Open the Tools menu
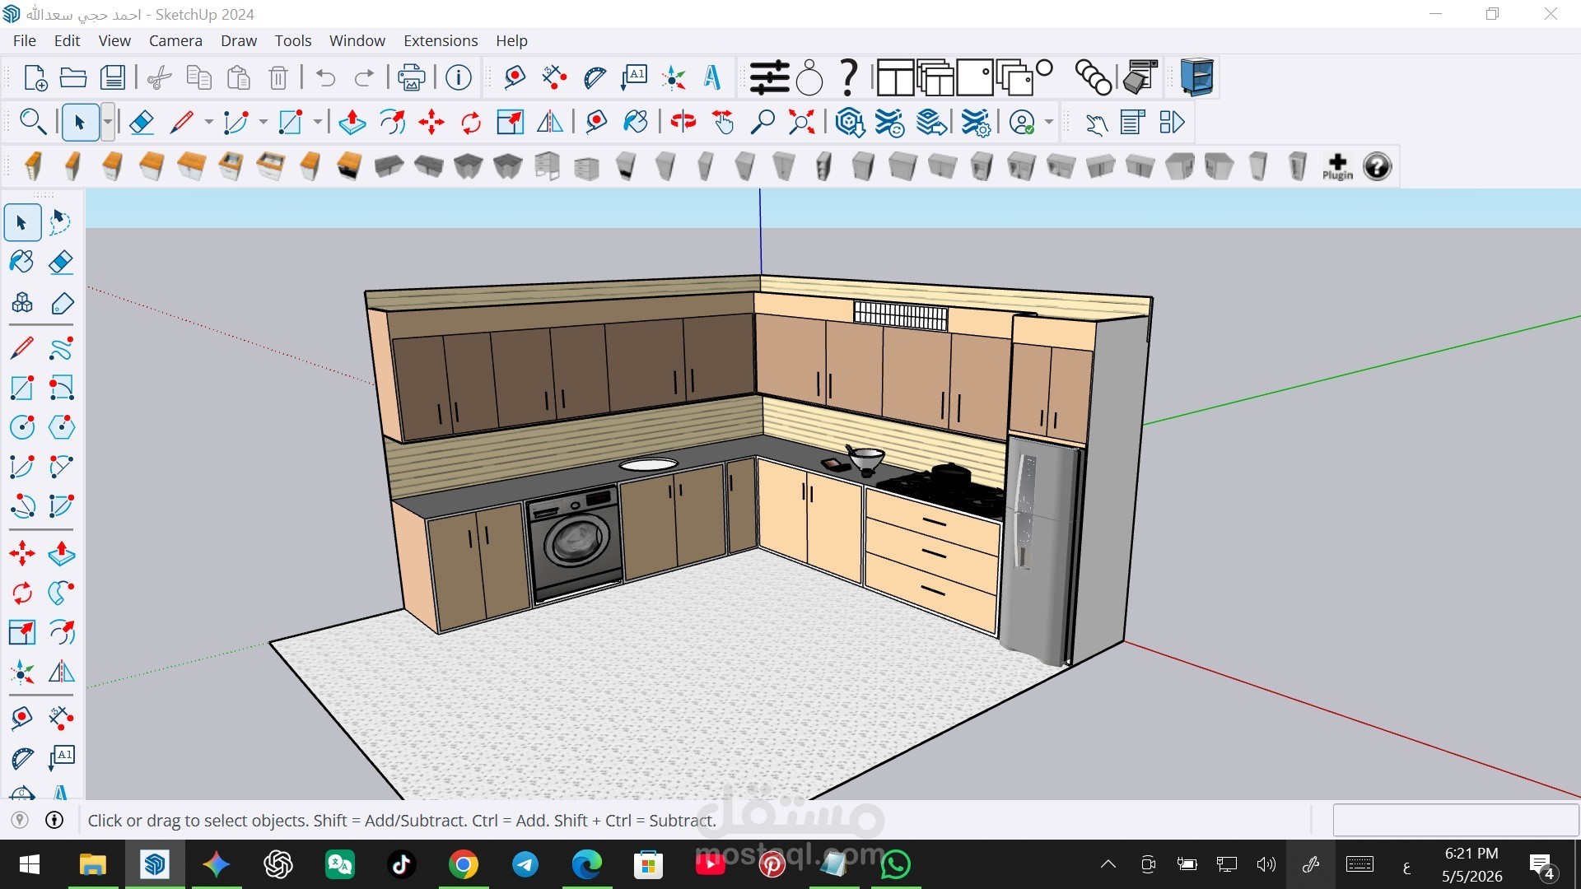Screen dimensions: 1581x889 pyautogui.click(x=293, y=40)
